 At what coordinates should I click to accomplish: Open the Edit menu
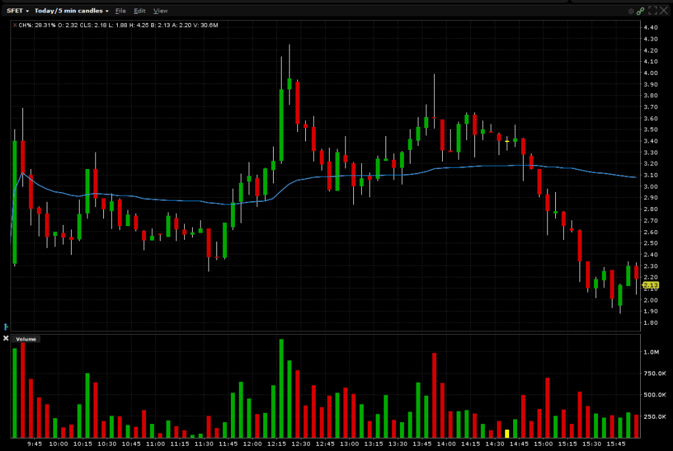point(139,11)
